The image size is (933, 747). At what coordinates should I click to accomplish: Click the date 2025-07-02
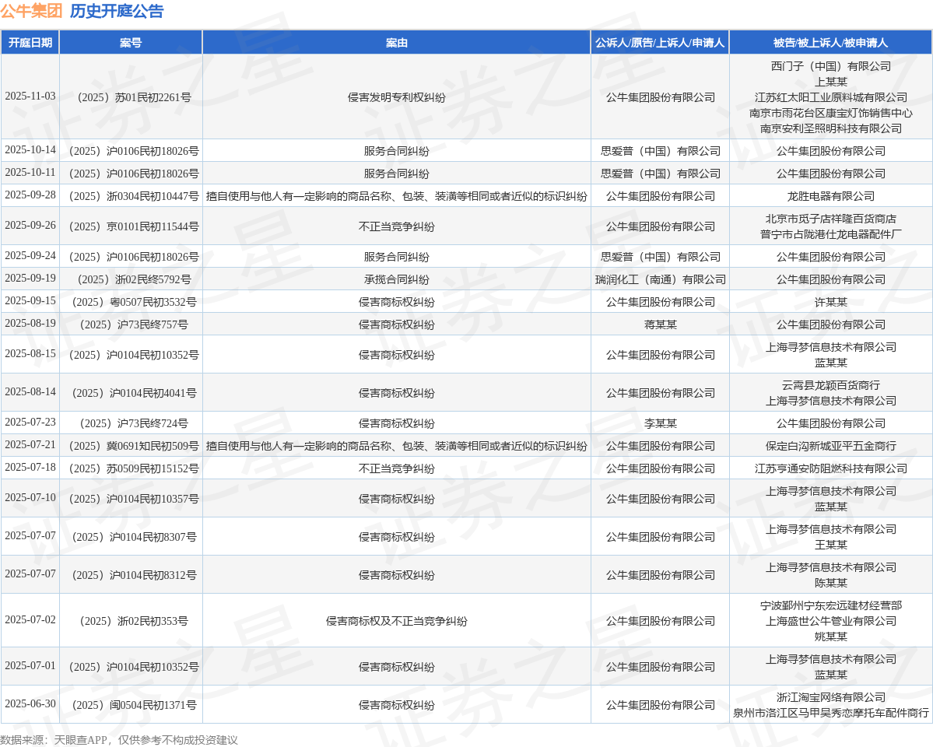30,620
